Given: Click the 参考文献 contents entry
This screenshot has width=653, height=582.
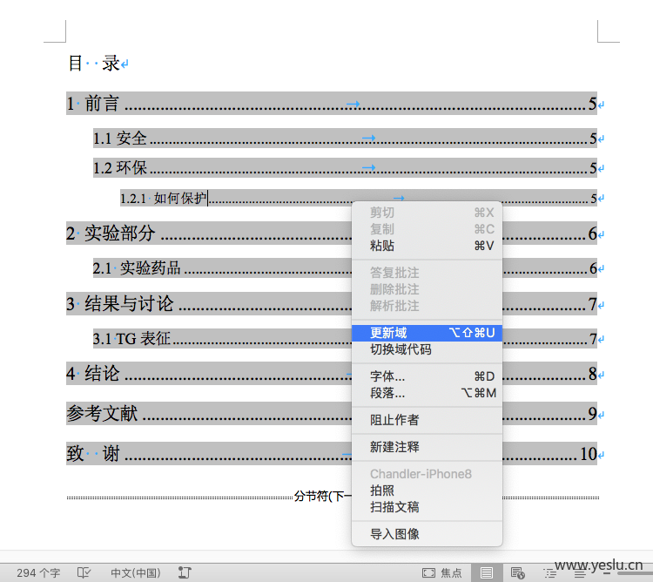Looking at the screenshot, I should click(x=332, y=414).
